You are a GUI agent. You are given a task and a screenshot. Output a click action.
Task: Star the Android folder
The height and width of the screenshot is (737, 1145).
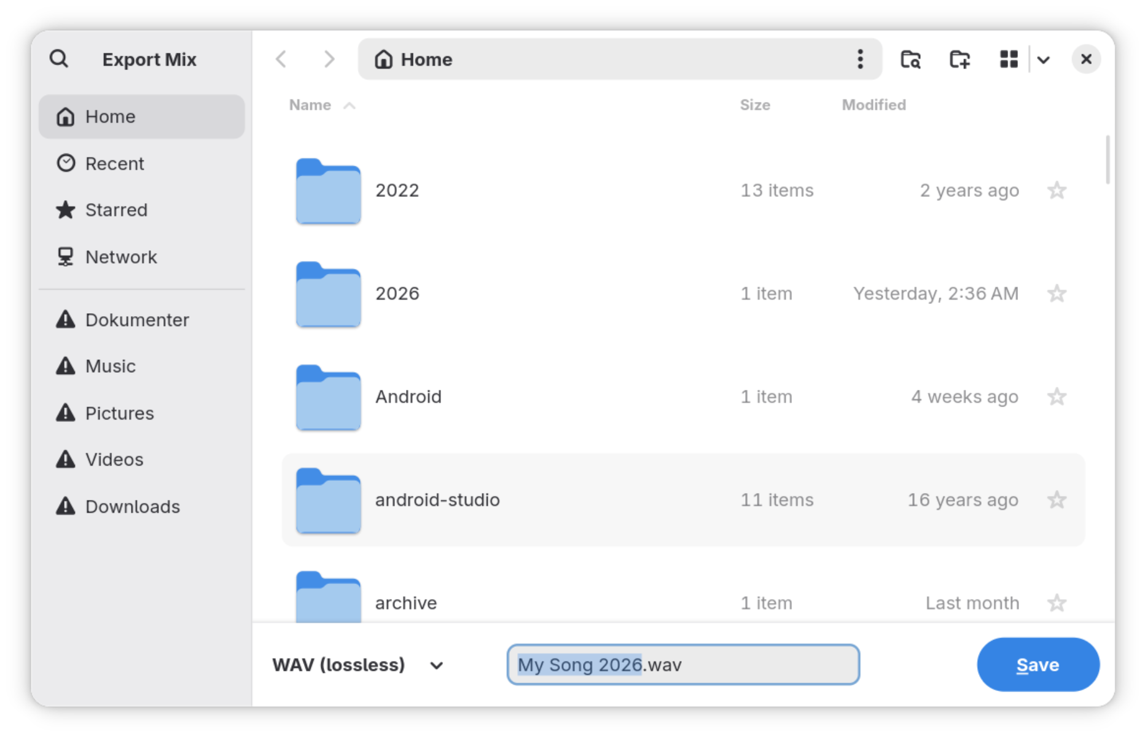[1057, 397]
